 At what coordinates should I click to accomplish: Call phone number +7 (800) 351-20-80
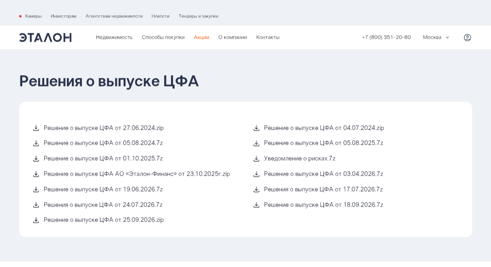386,37
